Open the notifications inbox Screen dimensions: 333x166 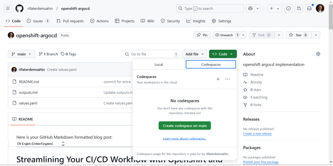click(310, 8)
